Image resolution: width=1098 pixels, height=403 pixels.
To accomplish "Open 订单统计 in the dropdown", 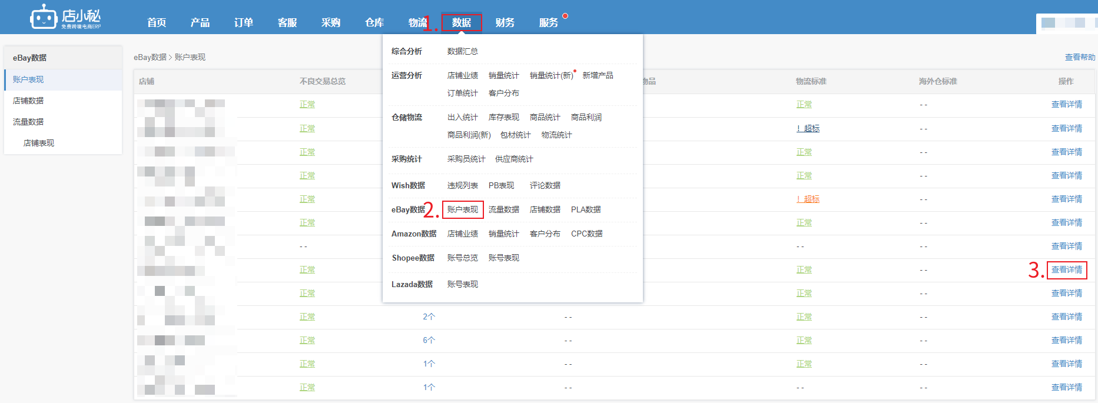I will pos(463,93).
